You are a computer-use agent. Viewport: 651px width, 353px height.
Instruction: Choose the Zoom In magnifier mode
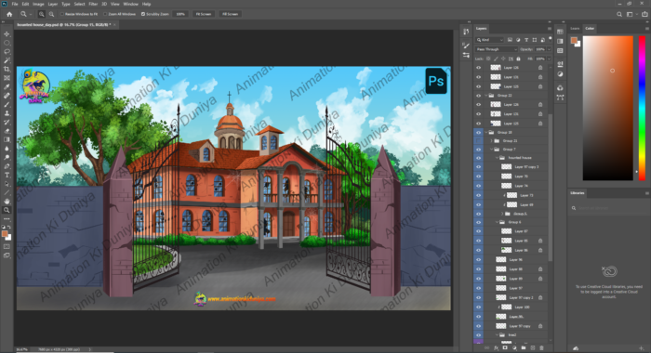tap(42, 14)
